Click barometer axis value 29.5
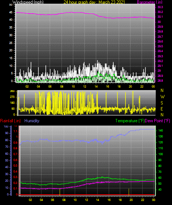 160,46
